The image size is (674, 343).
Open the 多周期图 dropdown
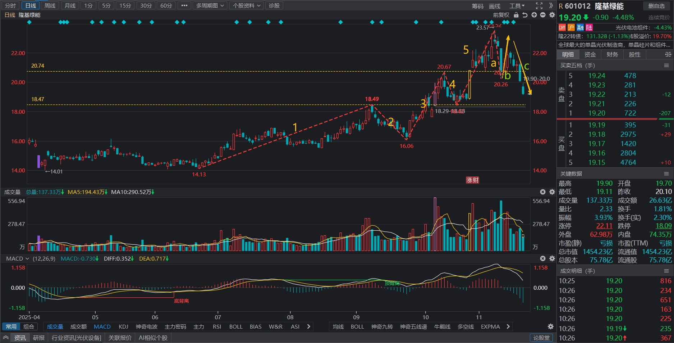tap(210, 6)
